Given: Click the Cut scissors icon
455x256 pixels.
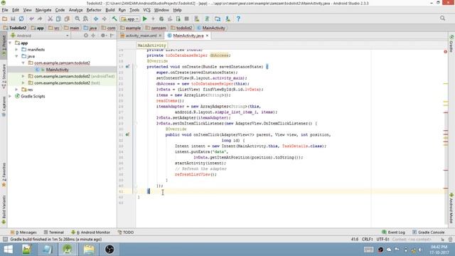Looking at the screenshot, I should point(50,19).
